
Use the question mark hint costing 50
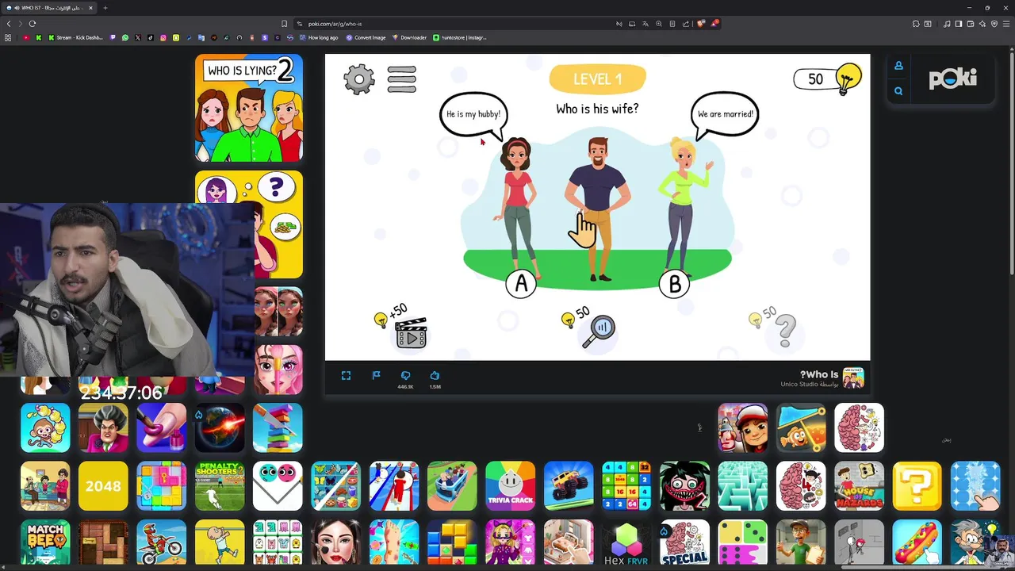774,328
